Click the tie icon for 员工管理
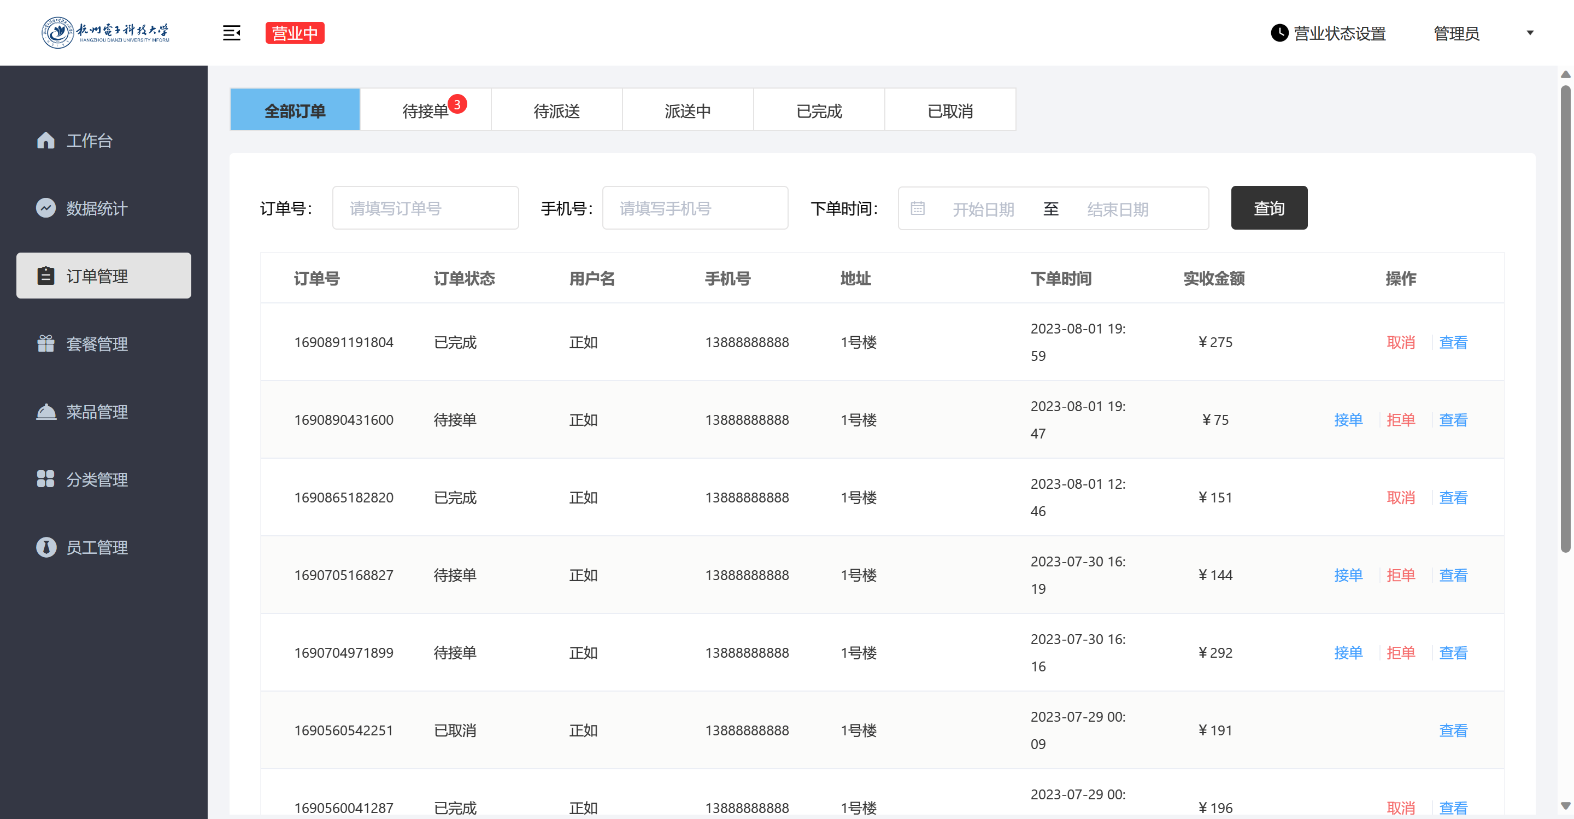The height and width of the screenshot is (819, 1574). coord(46,547)
